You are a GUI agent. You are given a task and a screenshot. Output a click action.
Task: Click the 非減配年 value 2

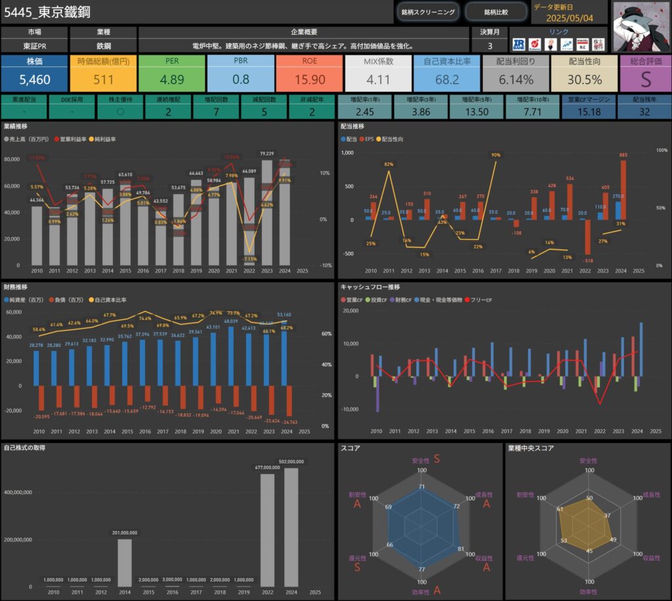pyautogui.click(x=312, y=112)
